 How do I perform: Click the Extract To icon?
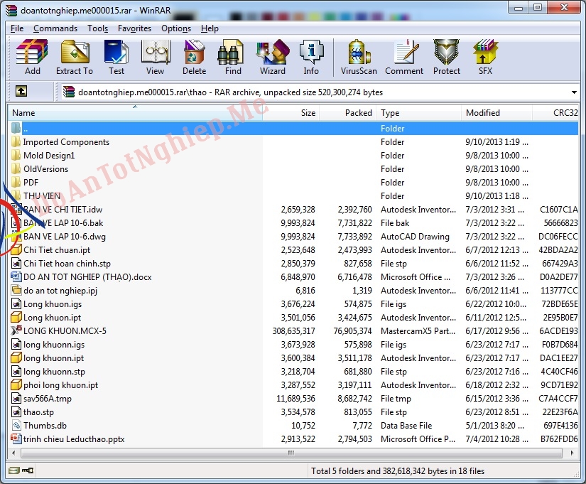[75, 57]
